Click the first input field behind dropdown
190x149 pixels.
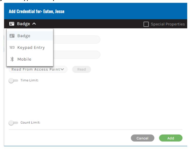(77, 39)
